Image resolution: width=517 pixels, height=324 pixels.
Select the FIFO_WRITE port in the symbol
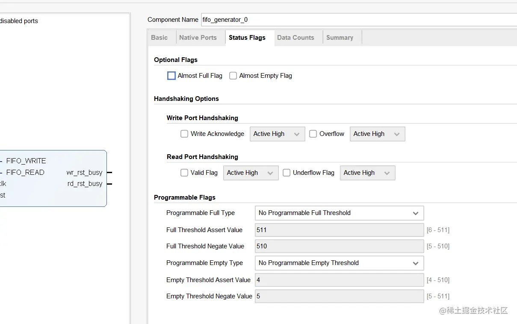point(26,161)
